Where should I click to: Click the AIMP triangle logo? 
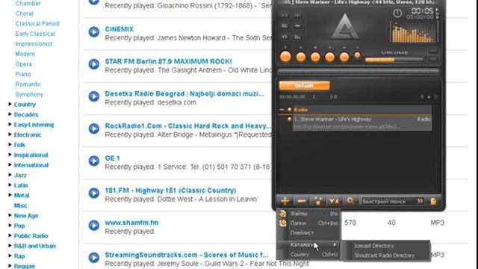[x=345, y=27]
